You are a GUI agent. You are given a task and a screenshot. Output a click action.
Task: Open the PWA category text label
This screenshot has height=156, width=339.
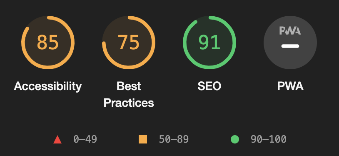click(x=290, y=86)
